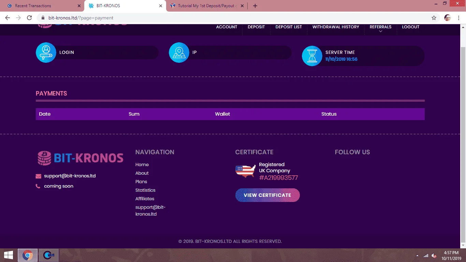Click the USA flag map certificate icon
This screenshot has height=262, width=466.
coord(245,171)
